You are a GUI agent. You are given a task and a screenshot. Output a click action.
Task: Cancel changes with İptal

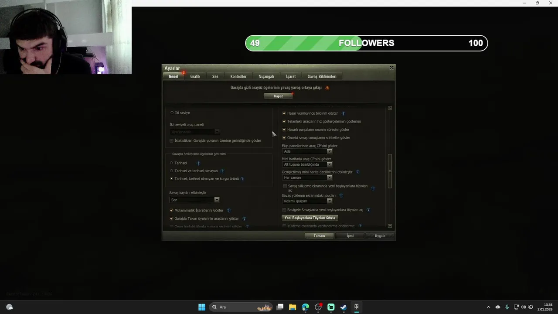pos(350,236)
